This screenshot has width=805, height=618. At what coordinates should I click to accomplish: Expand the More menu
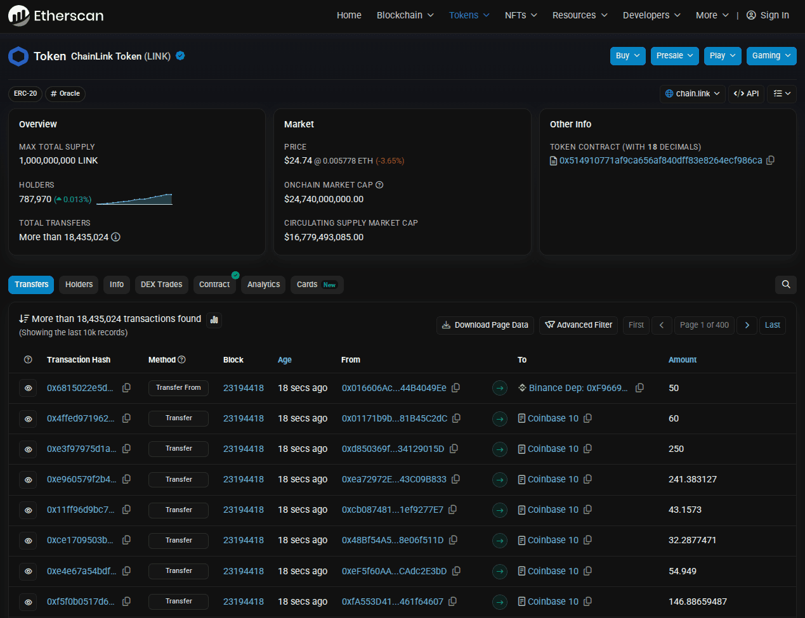tap(712, 15)
